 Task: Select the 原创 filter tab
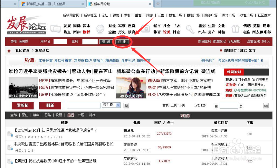25,115
